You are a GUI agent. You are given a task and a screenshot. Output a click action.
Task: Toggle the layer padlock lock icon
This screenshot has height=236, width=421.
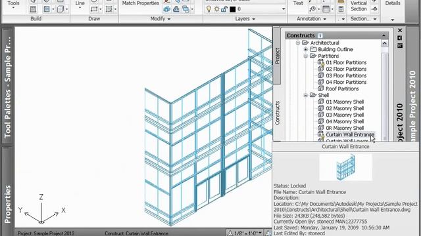tap(224, 9)
